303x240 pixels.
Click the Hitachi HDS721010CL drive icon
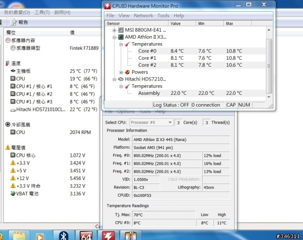point(13,110)
